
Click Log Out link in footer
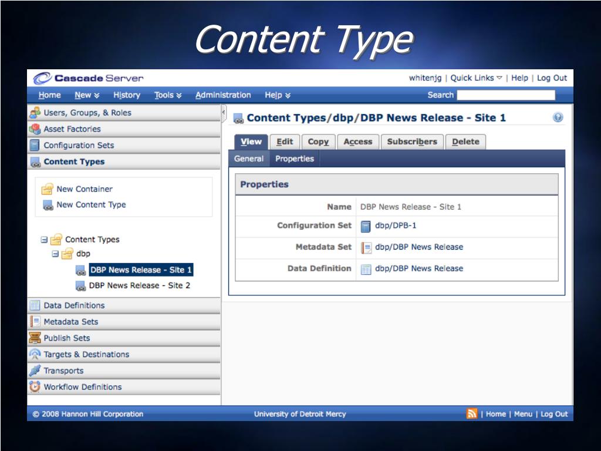pyautogui.click(x=554, y=414)
